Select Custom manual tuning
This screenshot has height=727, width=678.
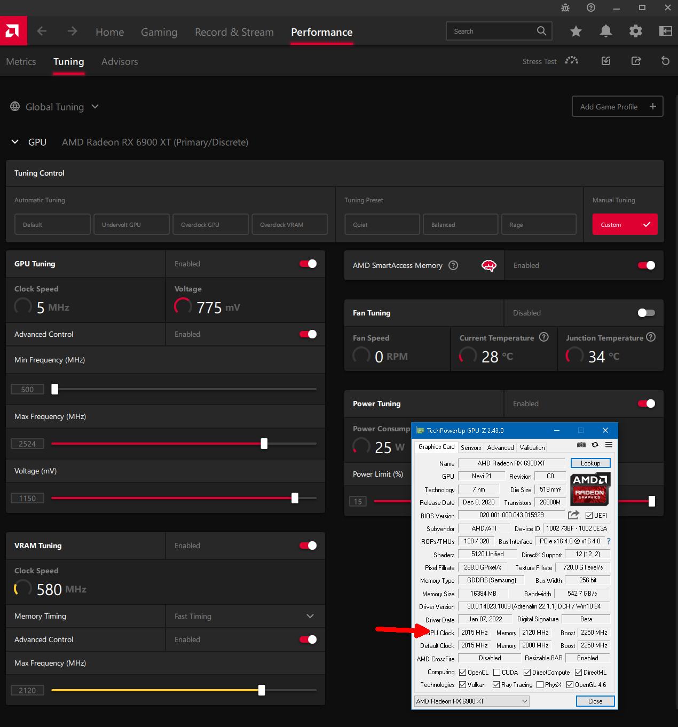point(625,224)
